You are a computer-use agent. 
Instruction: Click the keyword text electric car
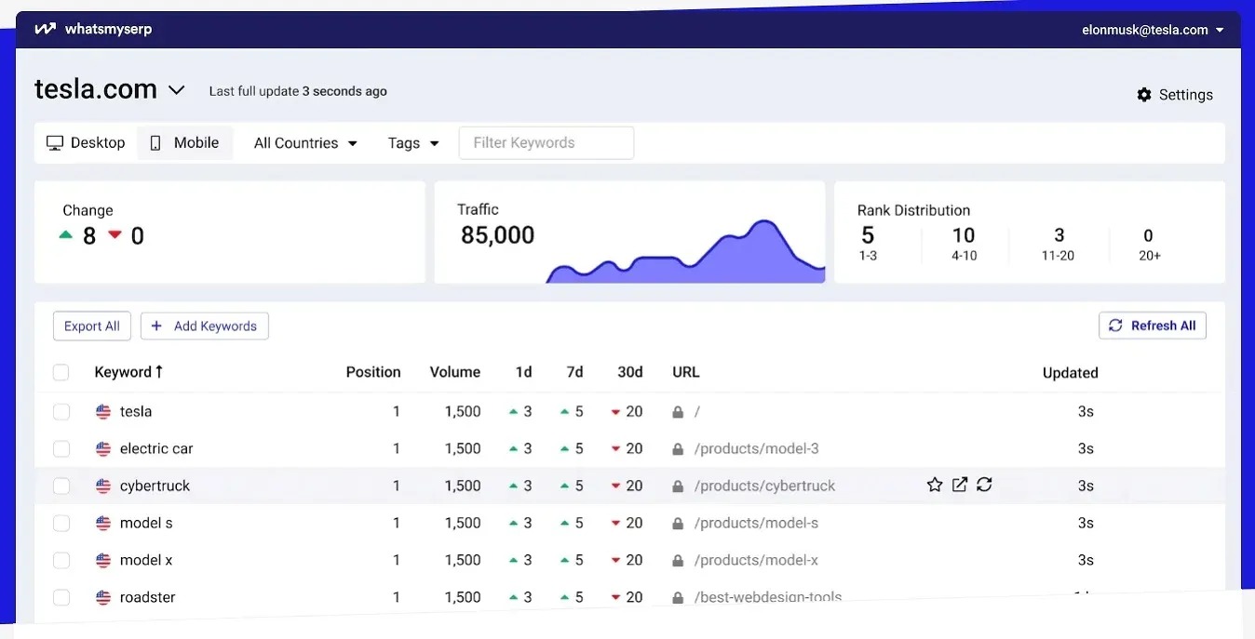coord(156,448)
